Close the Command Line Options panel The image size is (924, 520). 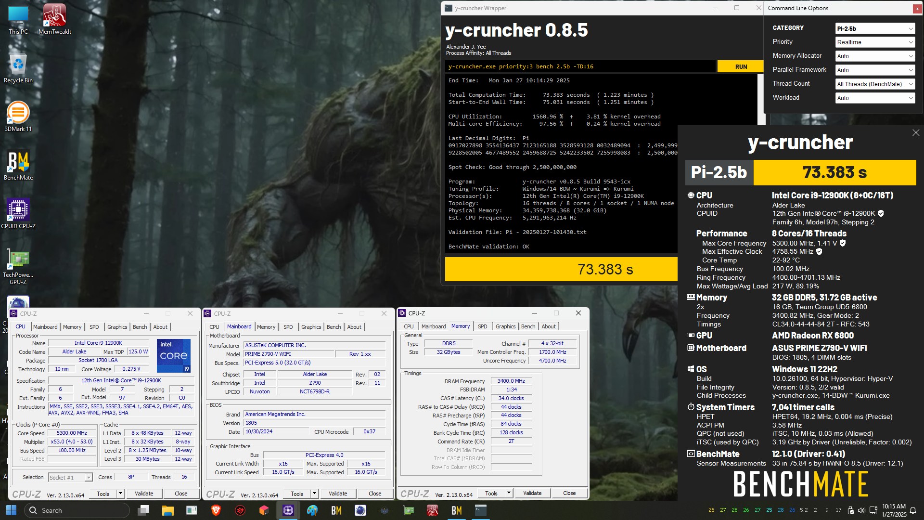coord(916,8)
